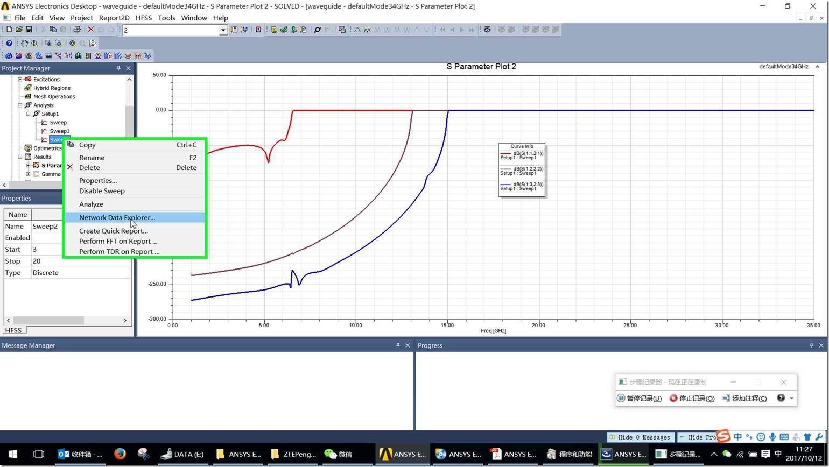Click the Sogou S input method icon
The width and height of the screenshot is (829, 467).
point(723,436)
